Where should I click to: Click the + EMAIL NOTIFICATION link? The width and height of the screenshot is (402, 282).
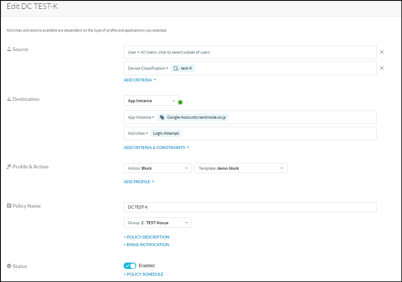(146, 245)
